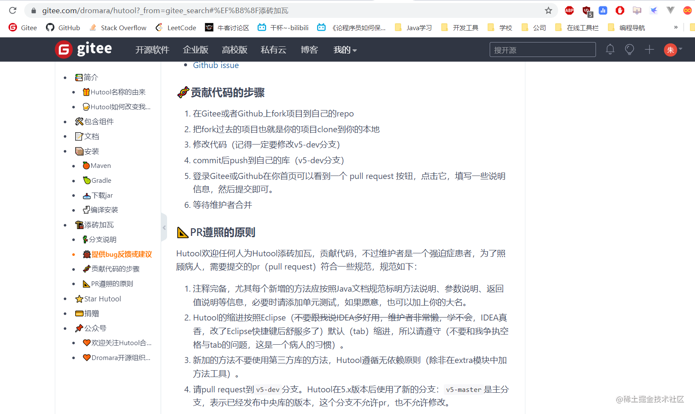Click the browser address bar URL
This screenshot has height=414, width=695.
coord(165,10)
